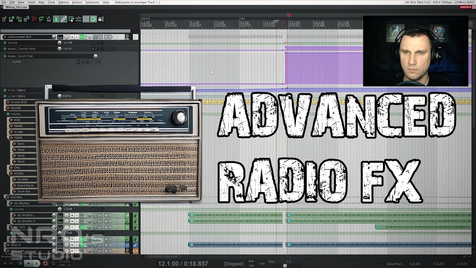Select the GUITARS folder track

point(16,197)
